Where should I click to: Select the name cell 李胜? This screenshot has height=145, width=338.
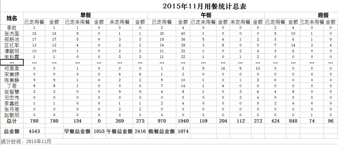pos(12,28)
